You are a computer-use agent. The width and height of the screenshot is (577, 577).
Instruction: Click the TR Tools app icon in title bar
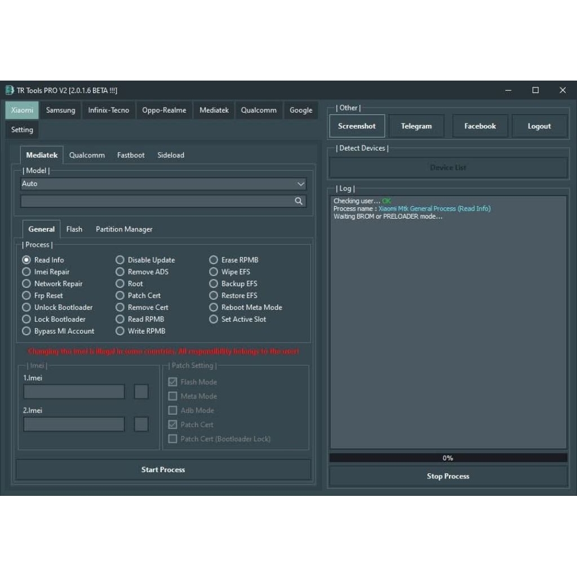point(10,90)
